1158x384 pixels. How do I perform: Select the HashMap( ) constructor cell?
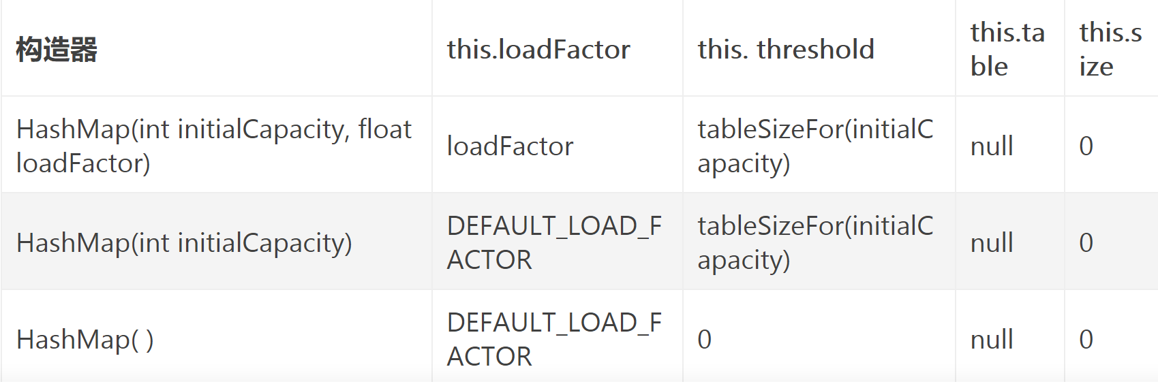(x=85, y=339)
